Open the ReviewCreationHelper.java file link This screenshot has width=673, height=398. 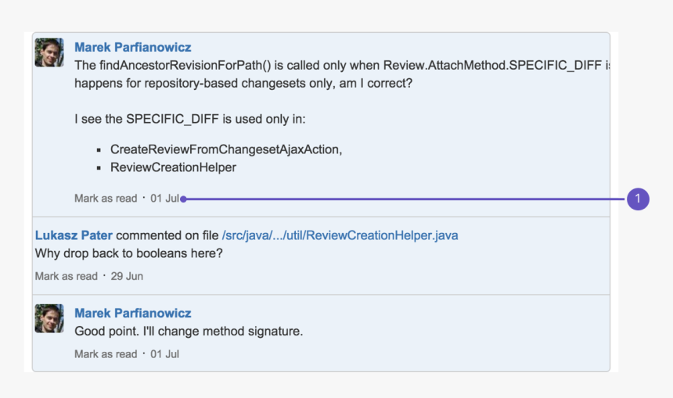tap(340, 235)
